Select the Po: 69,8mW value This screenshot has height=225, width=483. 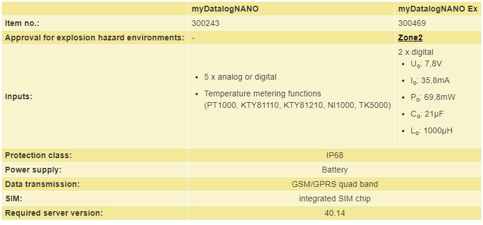(433, 97)
